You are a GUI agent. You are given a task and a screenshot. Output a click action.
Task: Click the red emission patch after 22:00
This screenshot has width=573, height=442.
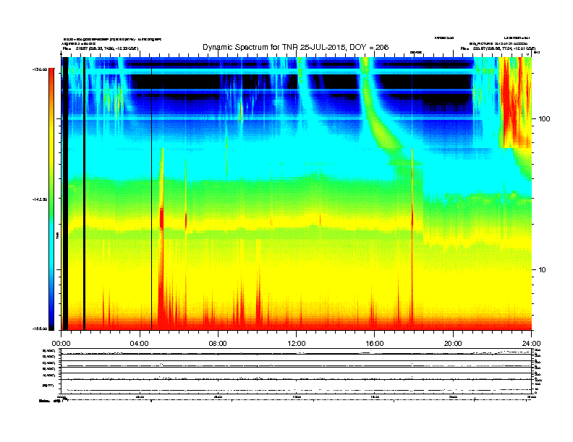click(x=514, y=102)
